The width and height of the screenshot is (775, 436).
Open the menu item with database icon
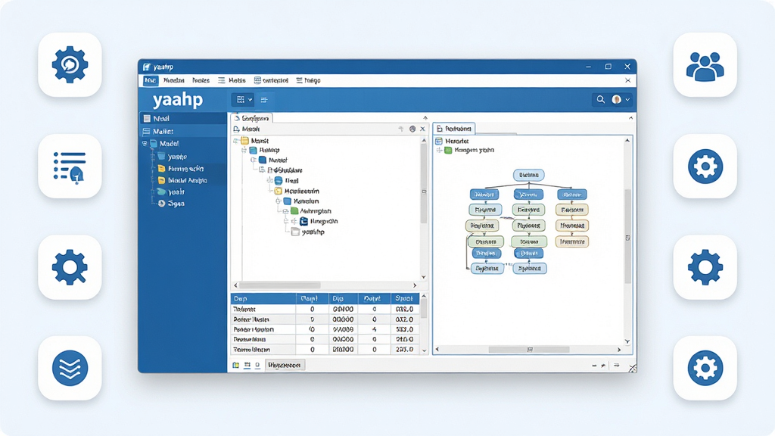pos(272,80)
